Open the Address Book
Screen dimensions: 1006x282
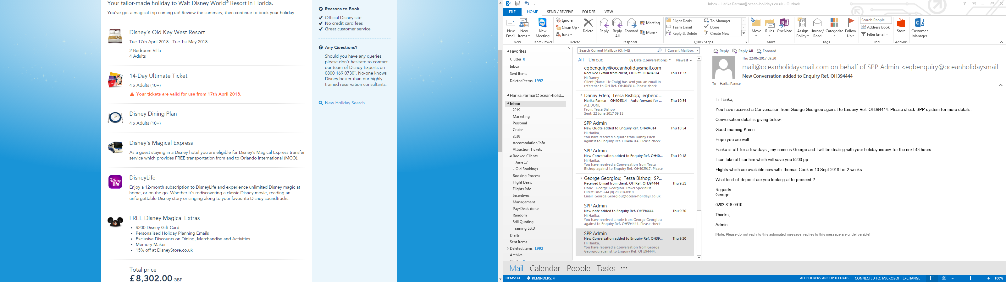[x=876, y=27]
